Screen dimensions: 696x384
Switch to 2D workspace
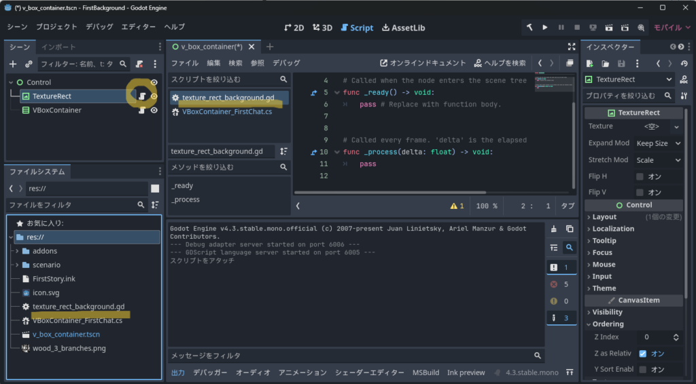pyautogui.click(x=294, y=27)
